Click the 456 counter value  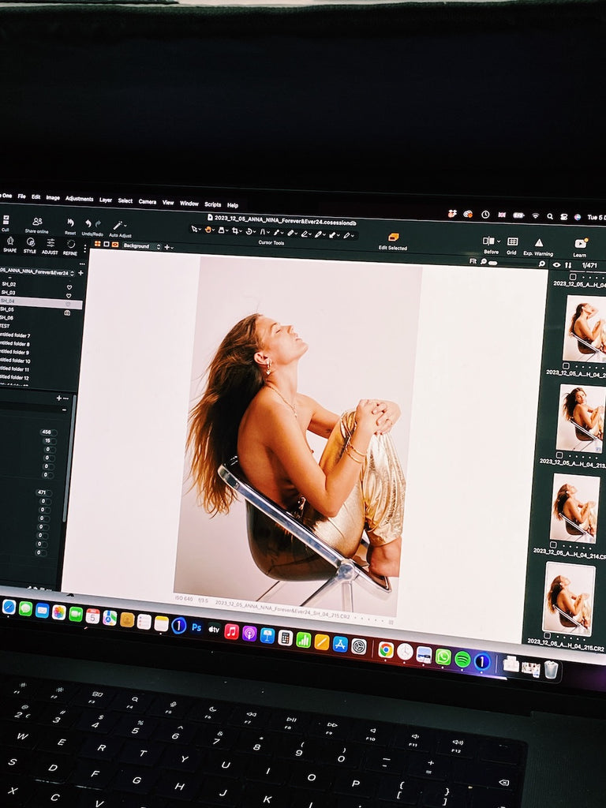[x=47, y=432]
